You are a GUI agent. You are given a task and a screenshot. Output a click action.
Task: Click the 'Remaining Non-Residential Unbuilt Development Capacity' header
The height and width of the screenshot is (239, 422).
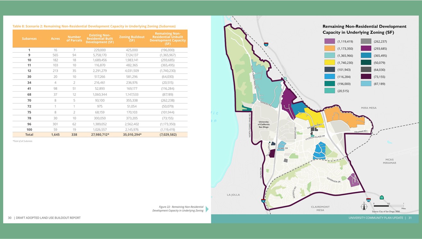168,38
